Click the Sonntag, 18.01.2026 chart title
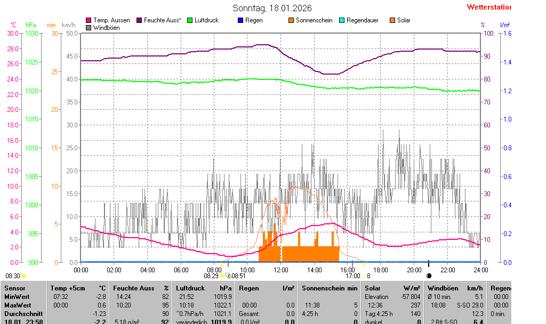 [272, 8]
